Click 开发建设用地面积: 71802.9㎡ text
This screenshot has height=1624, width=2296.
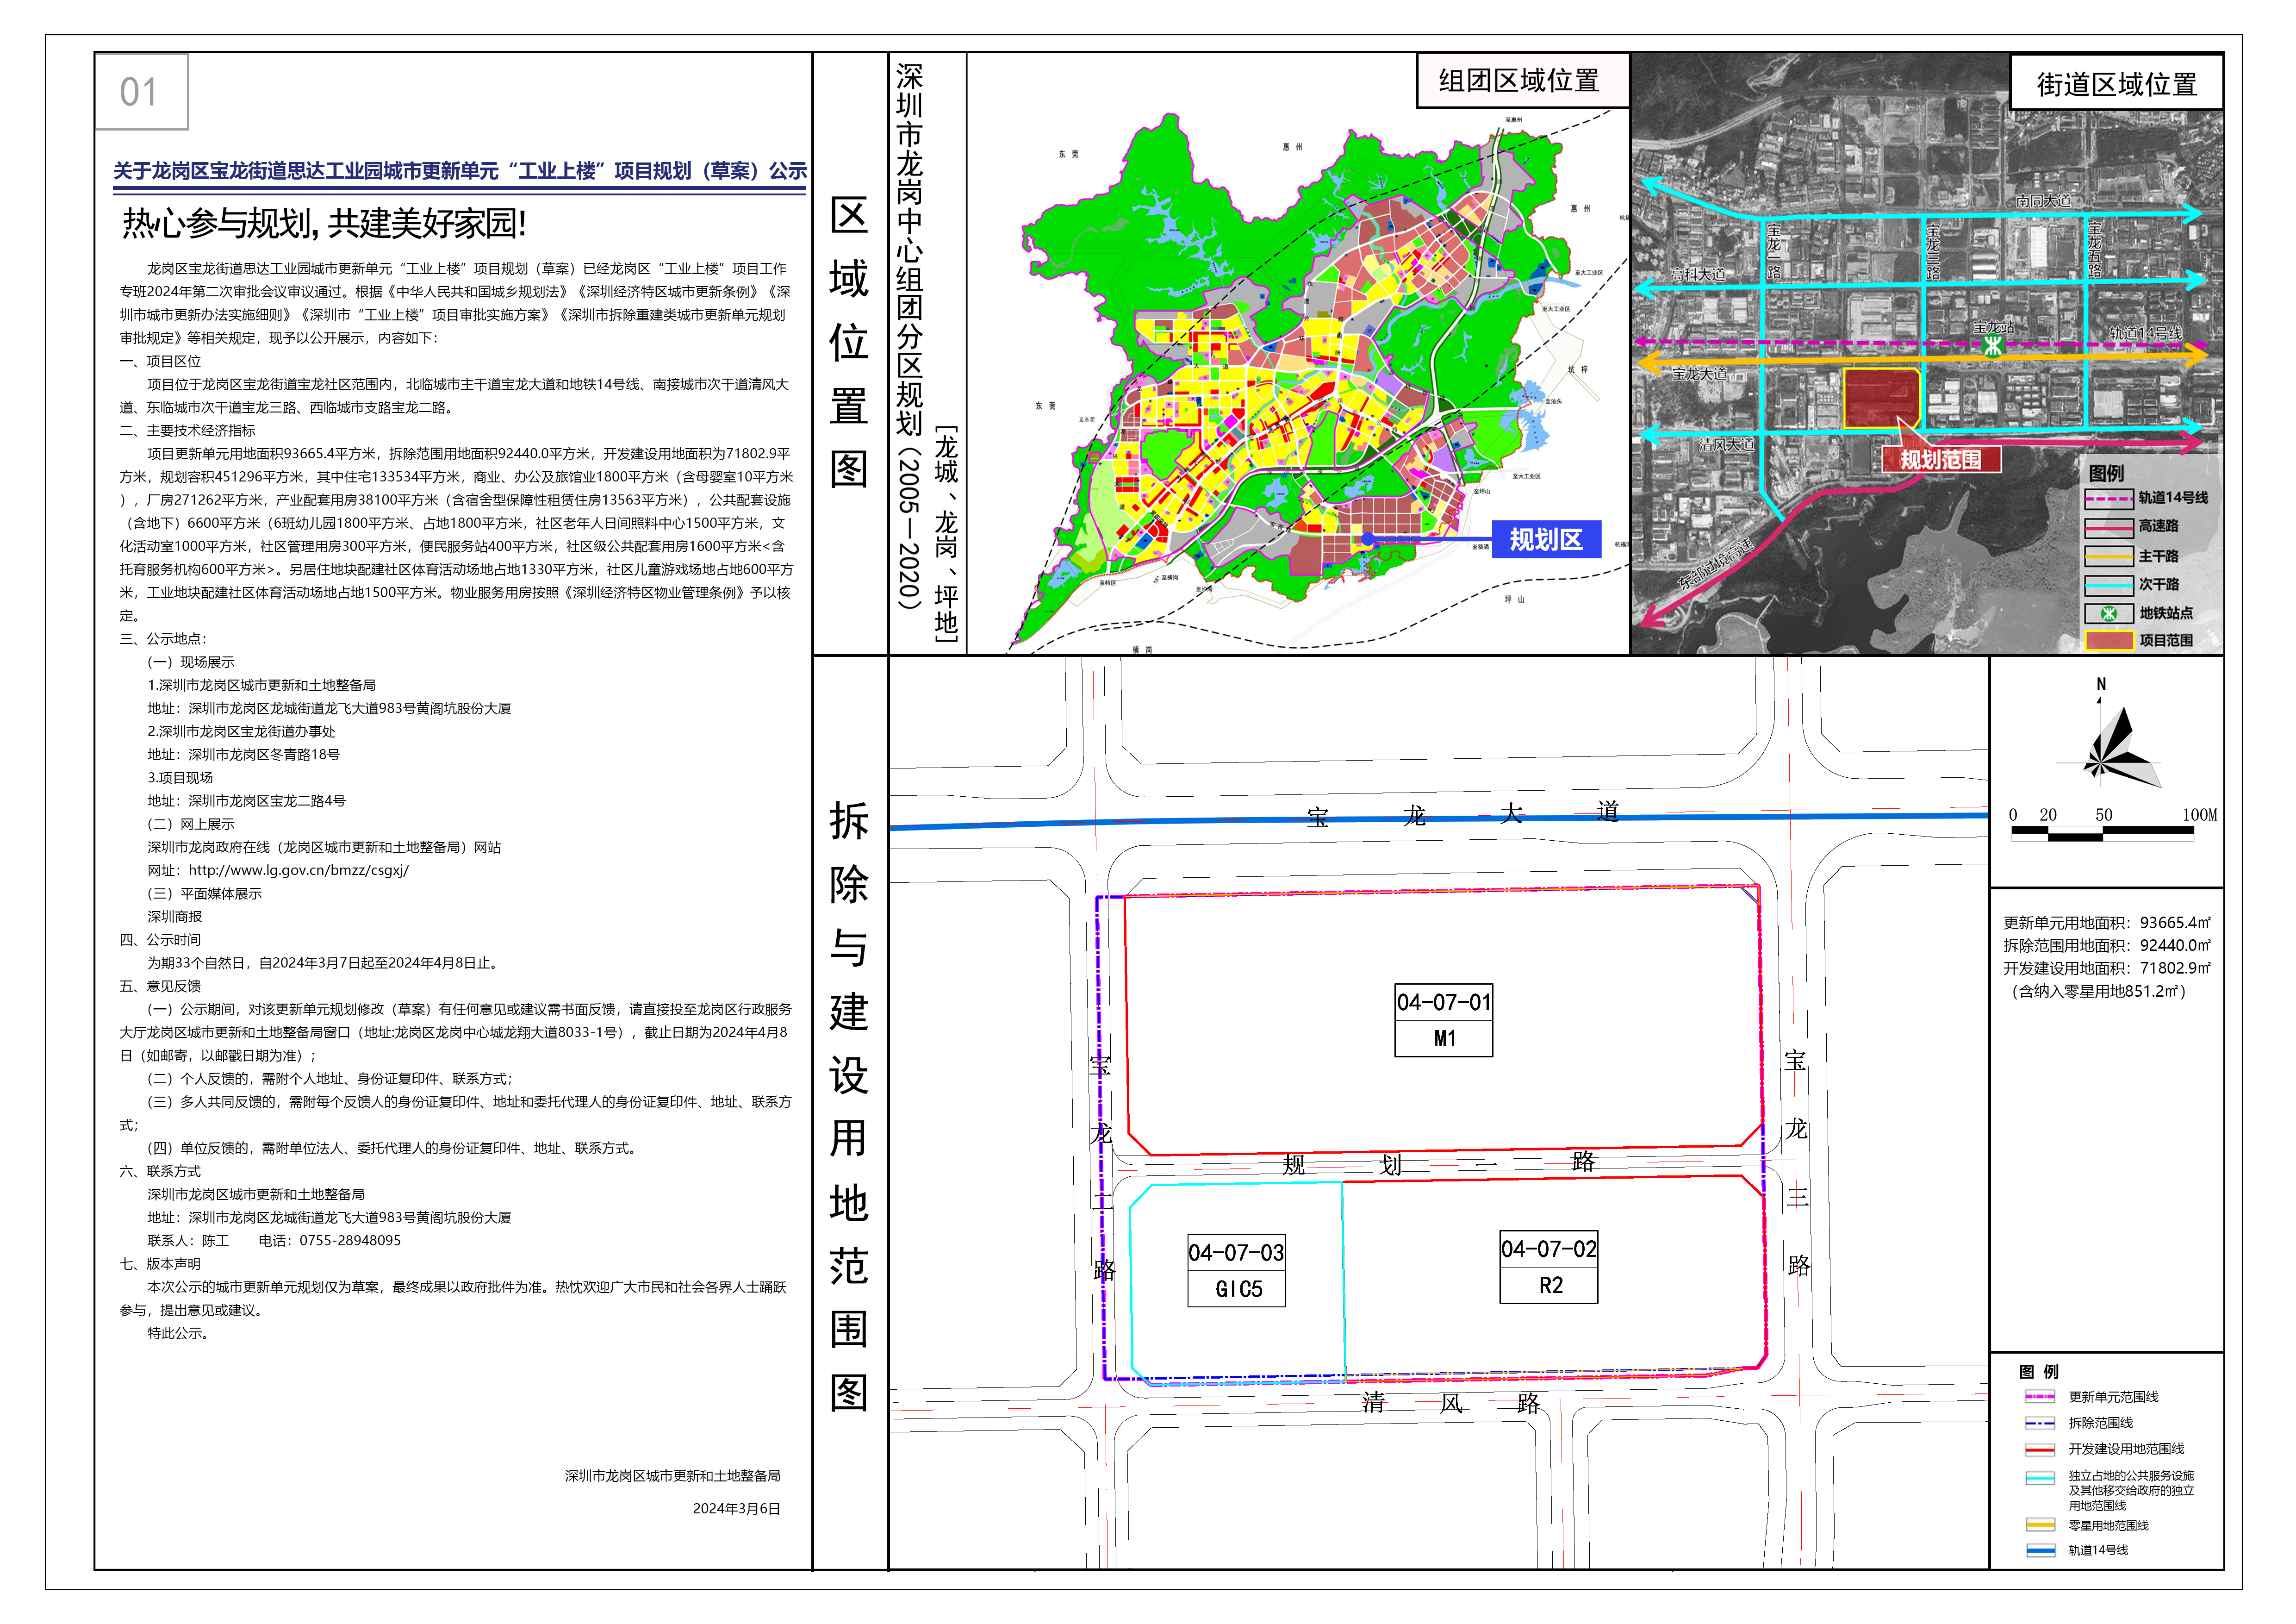[x=2107, y=968]
